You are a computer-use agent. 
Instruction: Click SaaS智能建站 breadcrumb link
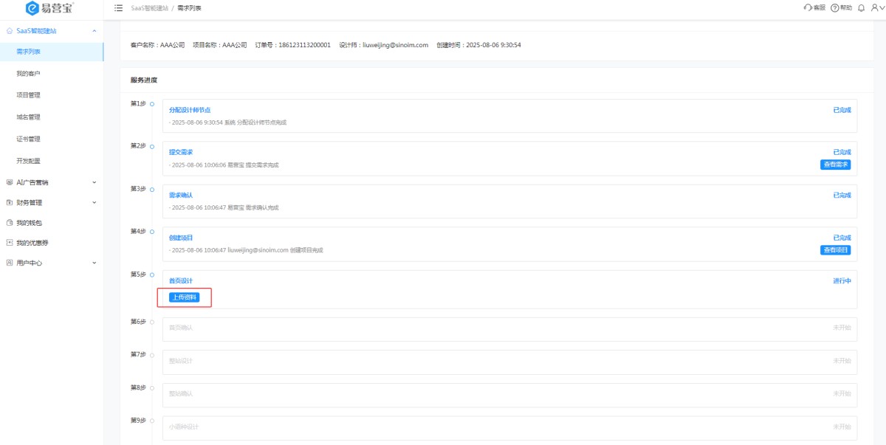pyautogui.click(x=150, y=7)
